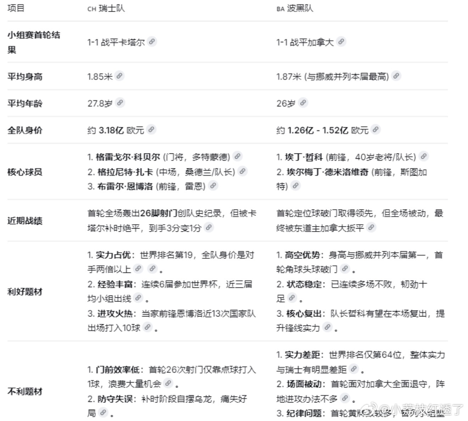The image size is (468, 421).
Task: Click the player name 格拉尼特·扎卡
Action: pos(125,172)
